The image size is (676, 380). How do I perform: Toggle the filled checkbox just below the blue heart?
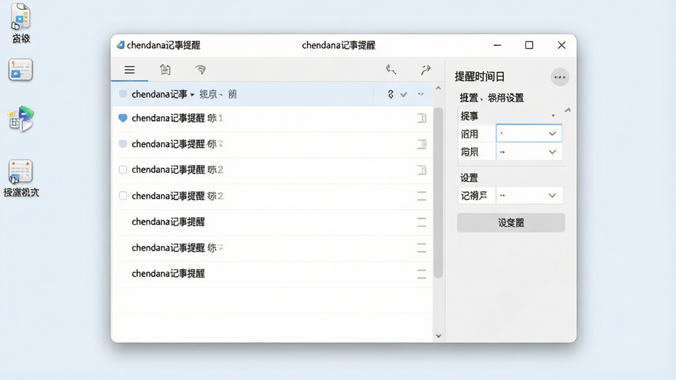123,144
